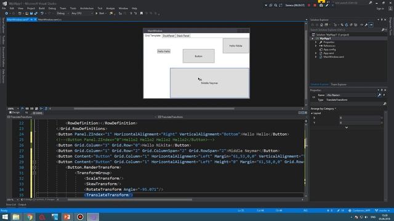The image size is (394, 221).
Task: Open the Windows Start menu
Action: click(x=5, y=217)
